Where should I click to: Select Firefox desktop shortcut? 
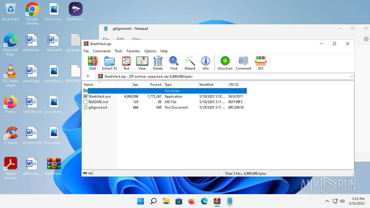[x=11, y=104]
